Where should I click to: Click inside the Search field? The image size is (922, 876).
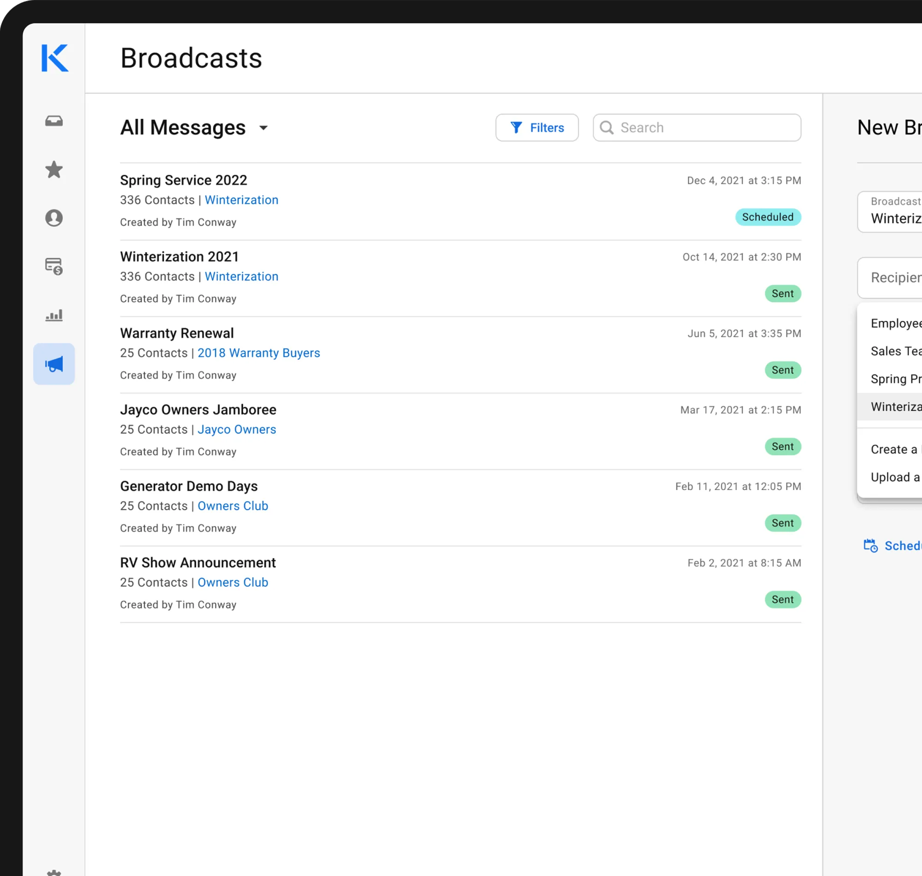pyautogui.click(x=696, y=127)
